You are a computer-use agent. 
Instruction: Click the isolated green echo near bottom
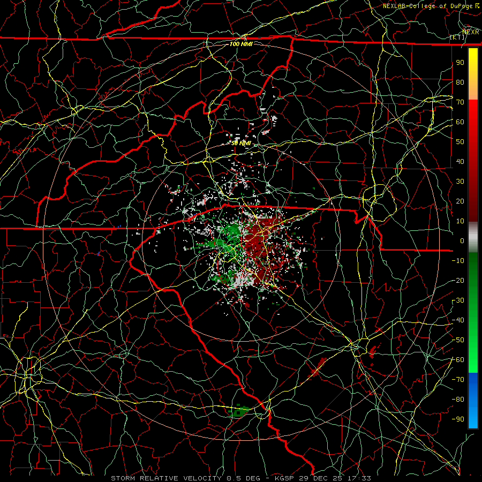(x=239, y=411)
